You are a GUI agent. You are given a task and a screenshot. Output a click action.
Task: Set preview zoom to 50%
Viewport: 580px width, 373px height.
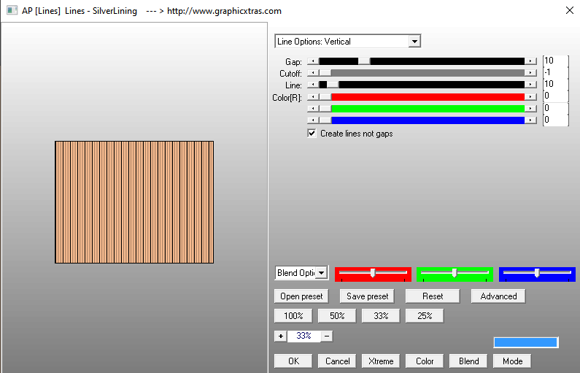click(336, 316)
